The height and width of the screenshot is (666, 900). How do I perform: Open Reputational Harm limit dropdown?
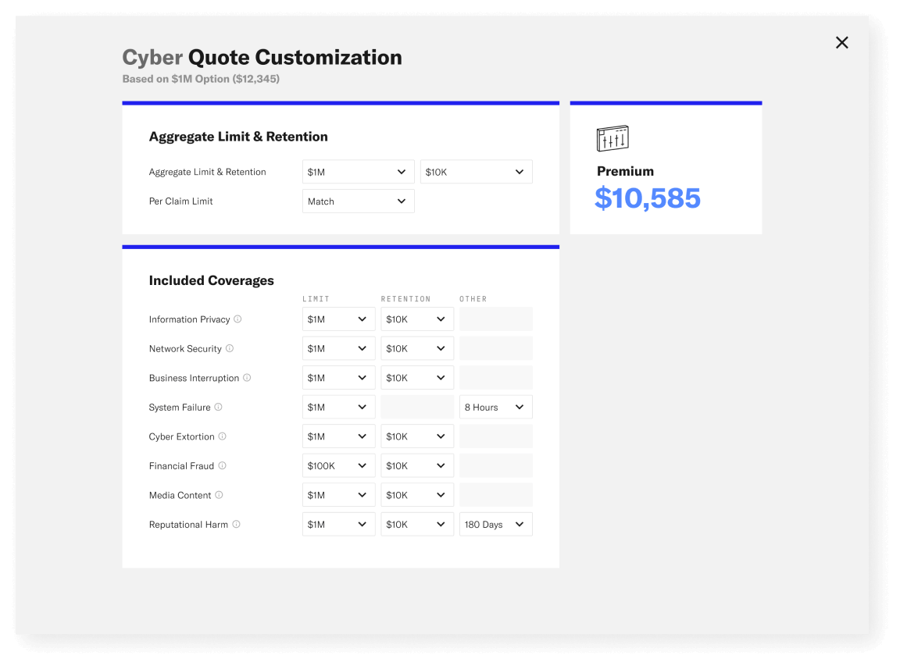pyautogui.click(x=338, y=524)
